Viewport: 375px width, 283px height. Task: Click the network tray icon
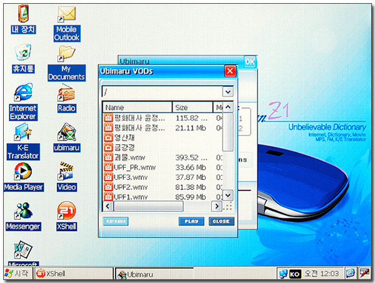pyautogui.click(x=283, y=274)
